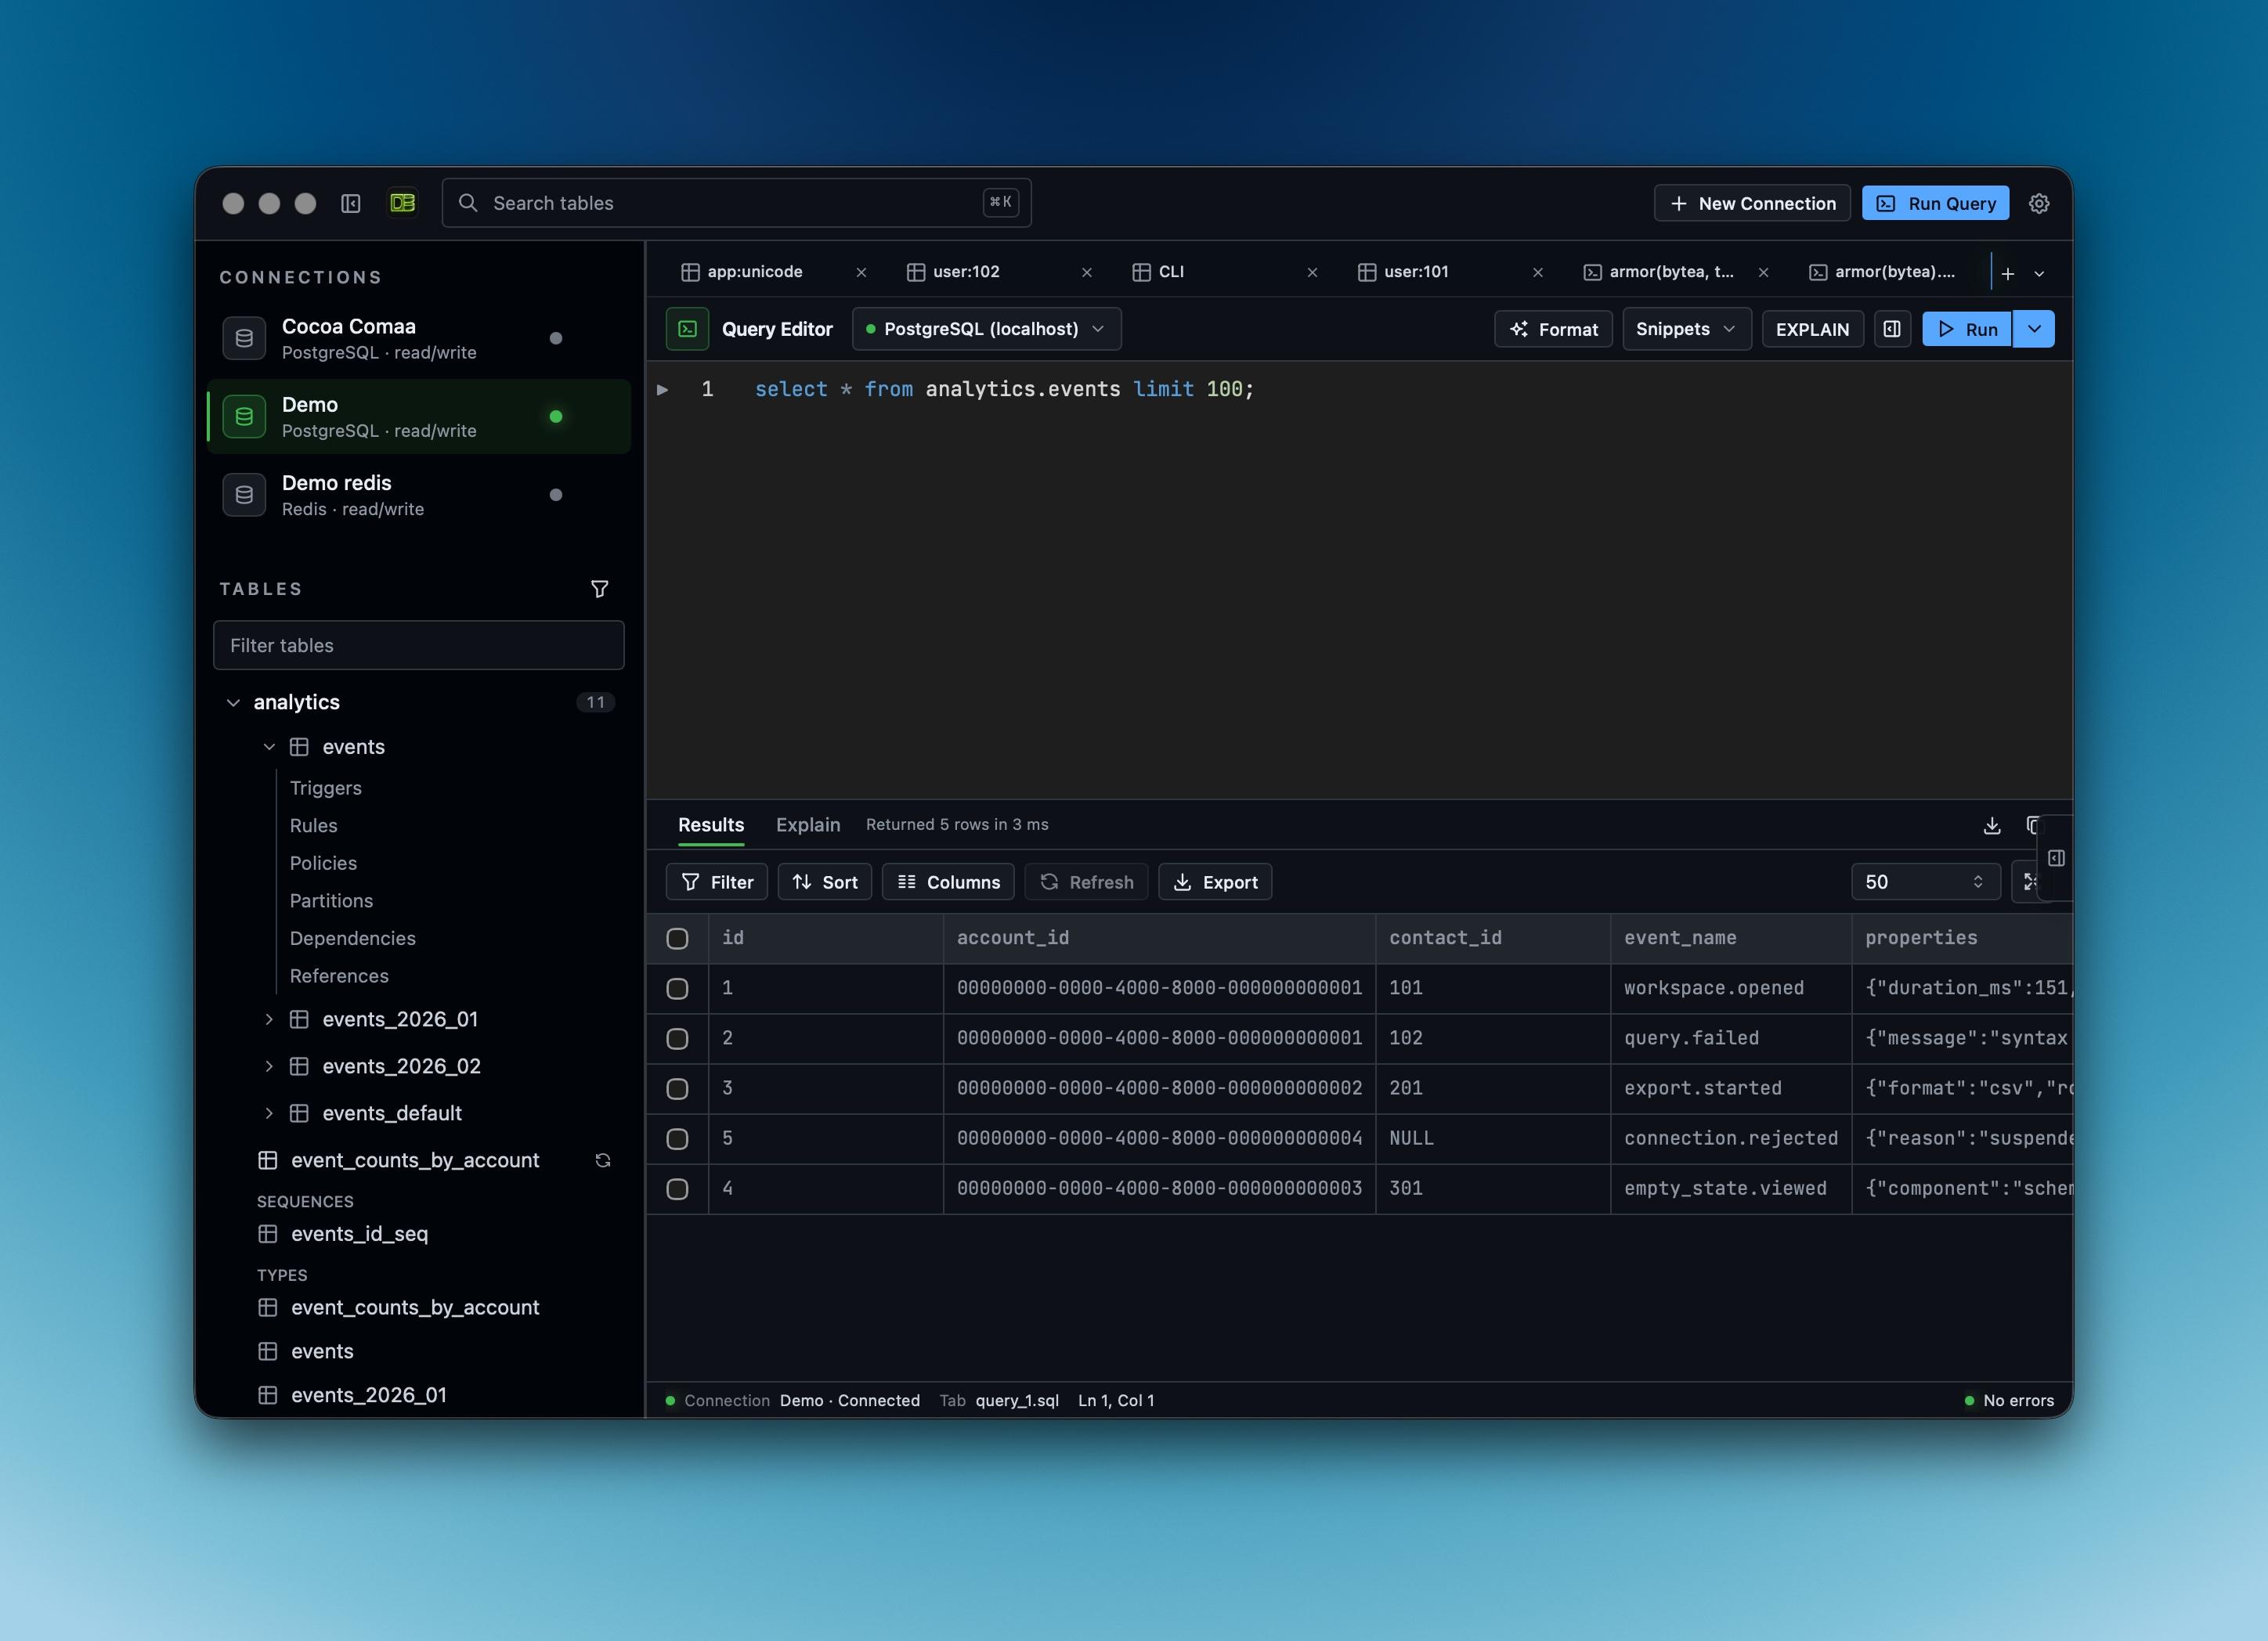Image resolution: width=2268 pixels, height=1641 pixels.
Task: Close the CLI tab
Action: pos(1312,272)
